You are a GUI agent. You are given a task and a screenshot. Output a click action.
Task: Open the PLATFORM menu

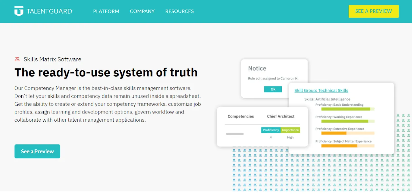pos(106,11)
